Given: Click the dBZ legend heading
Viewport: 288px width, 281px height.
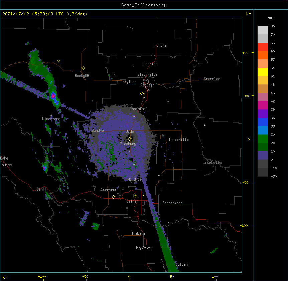Looking at the screenshot, I should point(271,18).
